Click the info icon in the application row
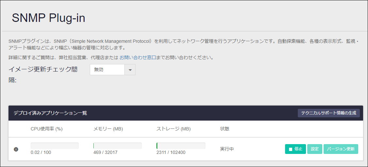The image size is (368, 167). [x=16, y=149]
